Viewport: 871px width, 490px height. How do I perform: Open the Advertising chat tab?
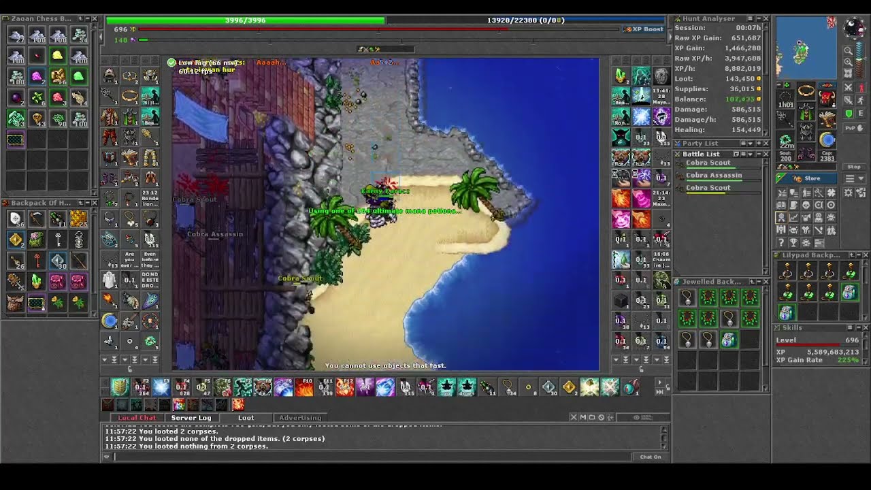tap(300, 418)
